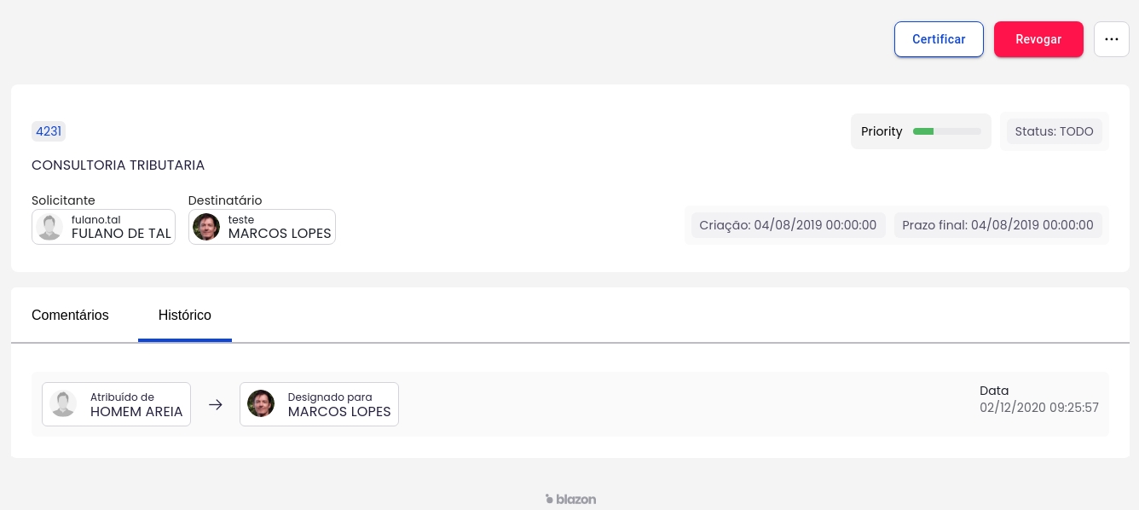Open the three-dot more options menu
Screen dimensions: 1139x510
click(1111, 39)
